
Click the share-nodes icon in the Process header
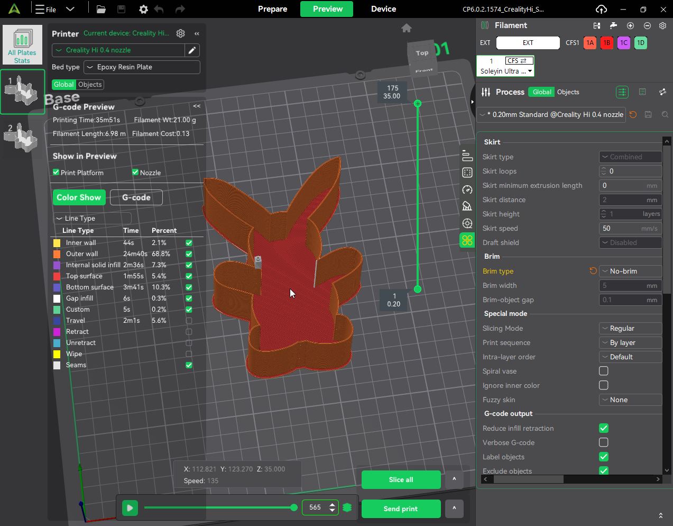[x=662, y=92]
